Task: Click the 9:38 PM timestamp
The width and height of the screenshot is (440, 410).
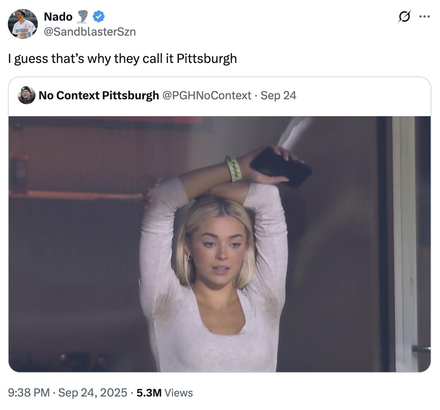Action: [28, 392]
